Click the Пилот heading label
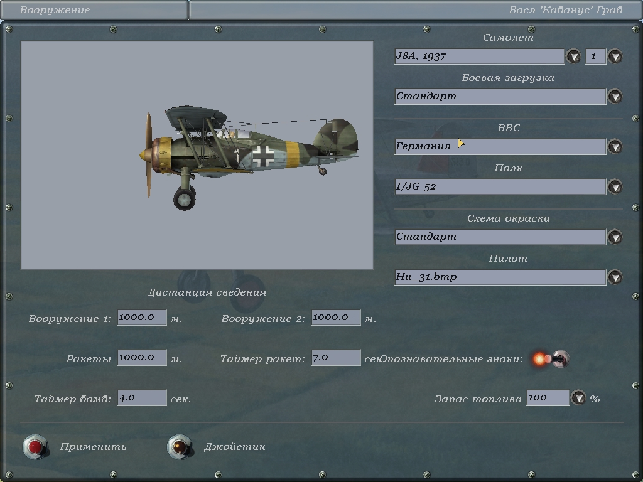Viewport: 643px width, 482px height. coord(508,259)
